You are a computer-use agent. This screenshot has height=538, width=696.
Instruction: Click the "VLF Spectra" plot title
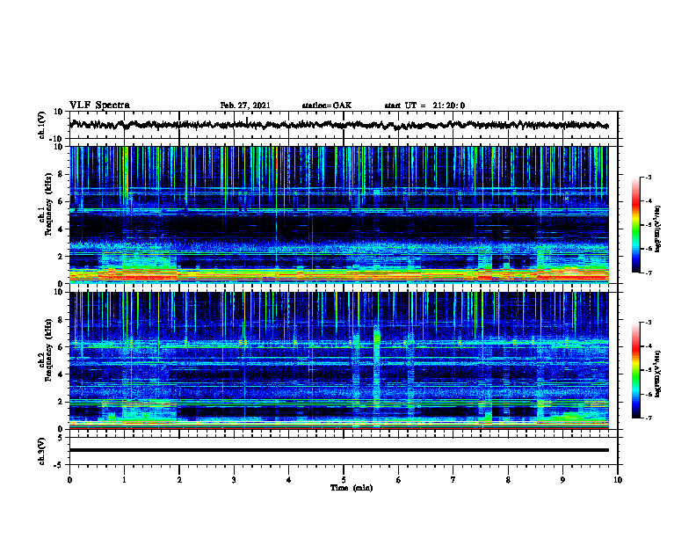pos(99,105)
